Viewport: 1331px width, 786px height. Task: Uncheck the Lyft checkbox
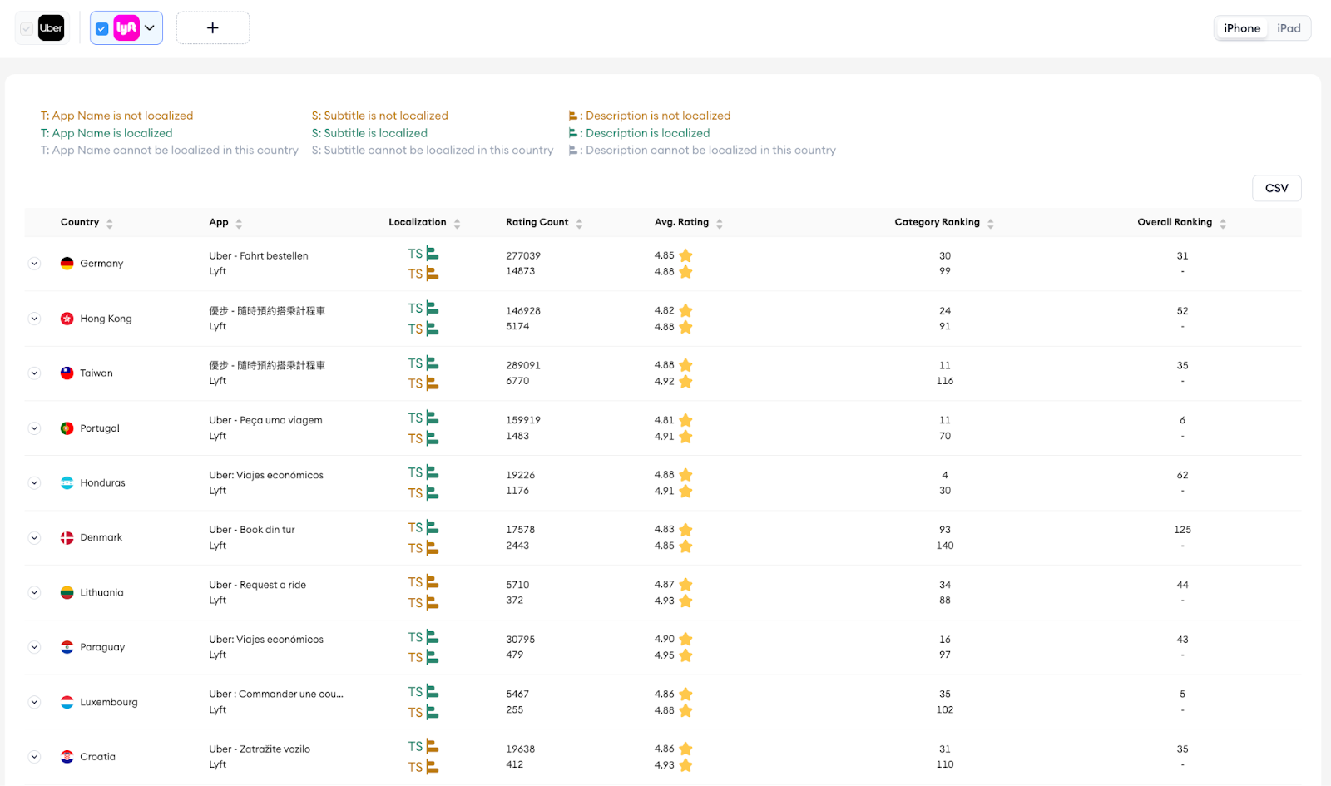(x=102, y=29)
